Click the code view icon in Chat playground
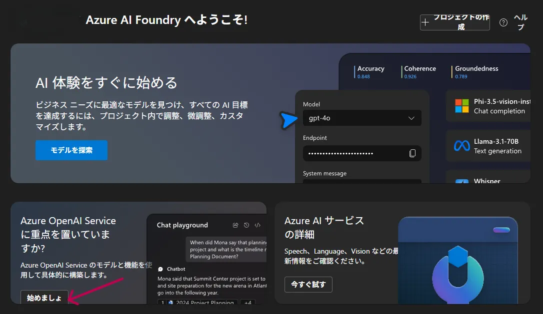The height and width of the screenshot is (314, 543). (x=257, y=225)
